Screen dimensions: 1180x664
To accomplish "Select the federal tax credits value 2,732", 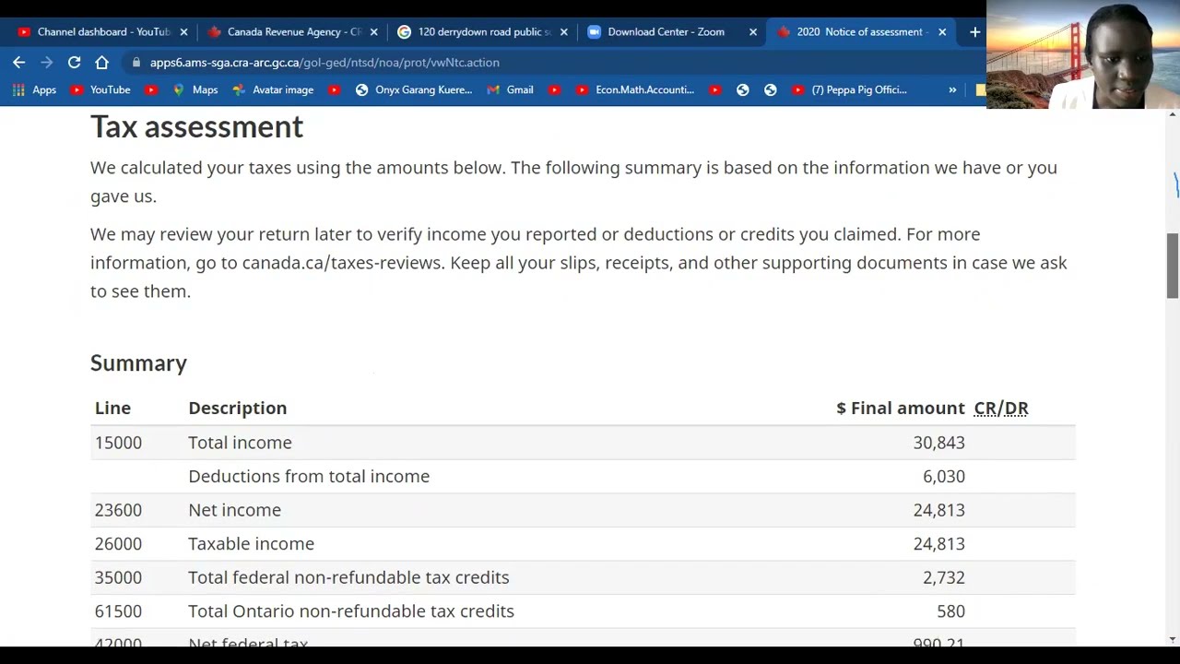I will 943,577.
